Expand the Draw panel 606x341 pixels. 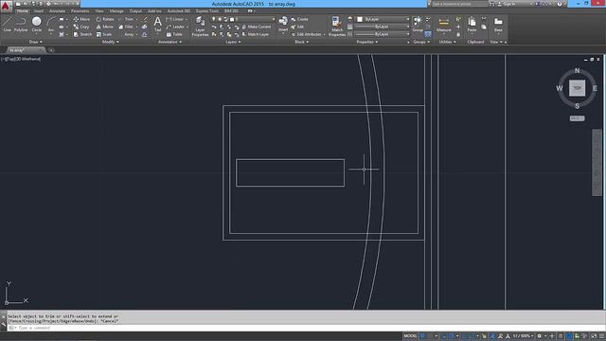(x=36, y=42)
